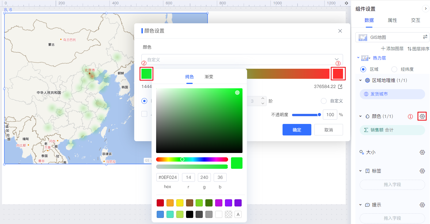Pick the light green preset swatch
430x224 pixels.
click(x=199, y=203)
